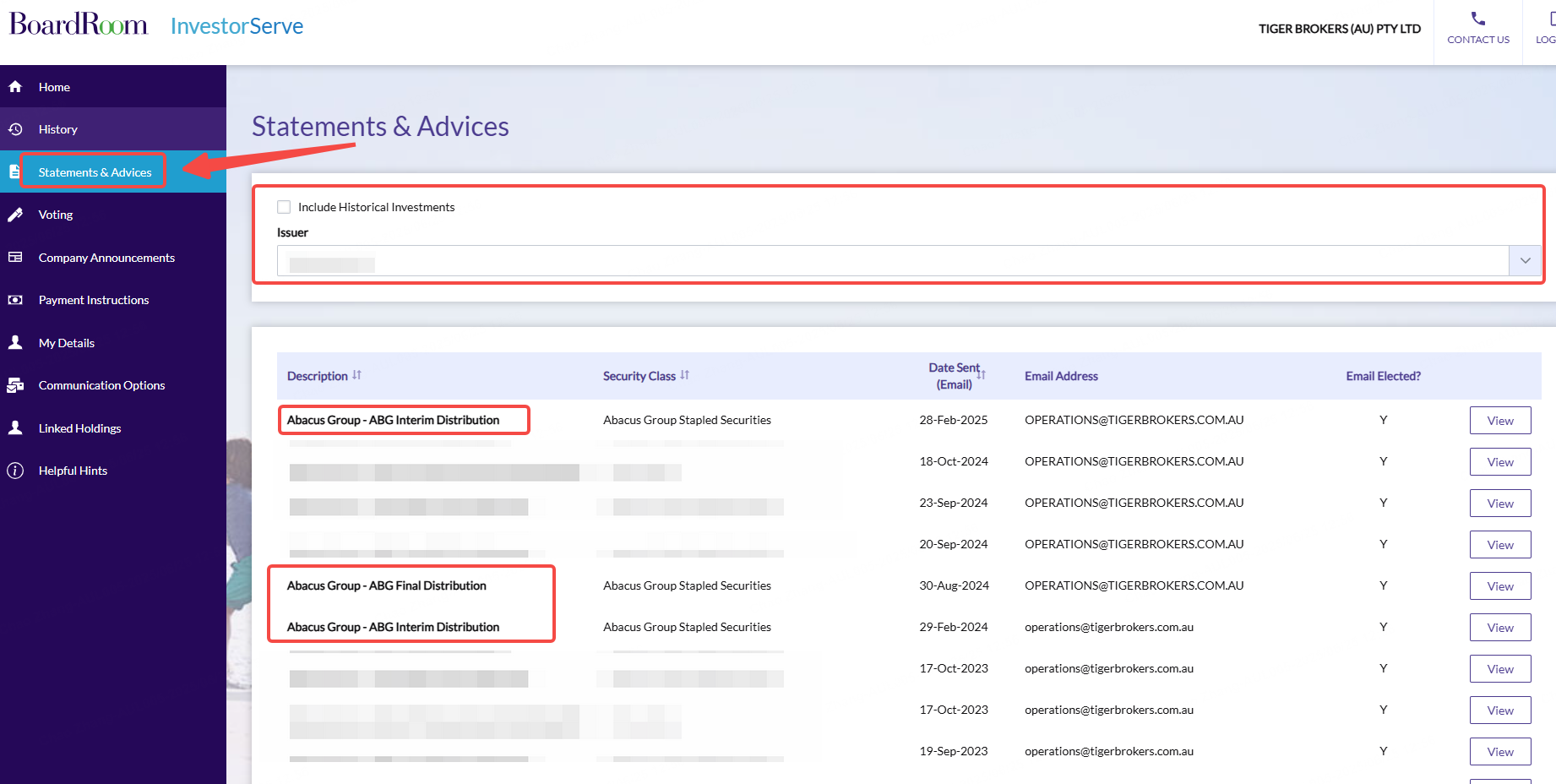Click the BoardRoom logo
The image size is (1556, 784).
[x=79, y=24]
